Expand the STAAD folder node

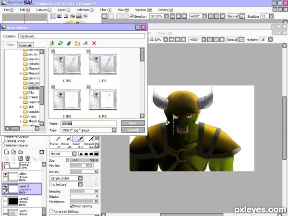pos(21,97)
